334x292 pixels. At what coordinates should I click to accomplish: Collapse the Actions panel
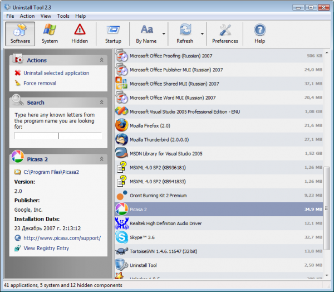[101, 60]
